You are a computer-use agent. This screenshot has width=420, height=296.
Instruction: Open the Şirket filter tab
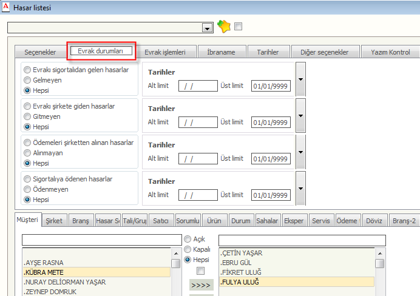pos(53,221)
